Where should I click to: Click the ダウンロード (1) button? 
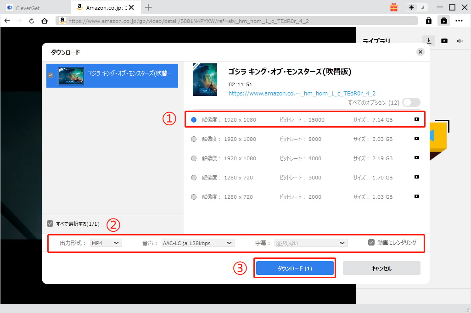[x=295, y=268]
